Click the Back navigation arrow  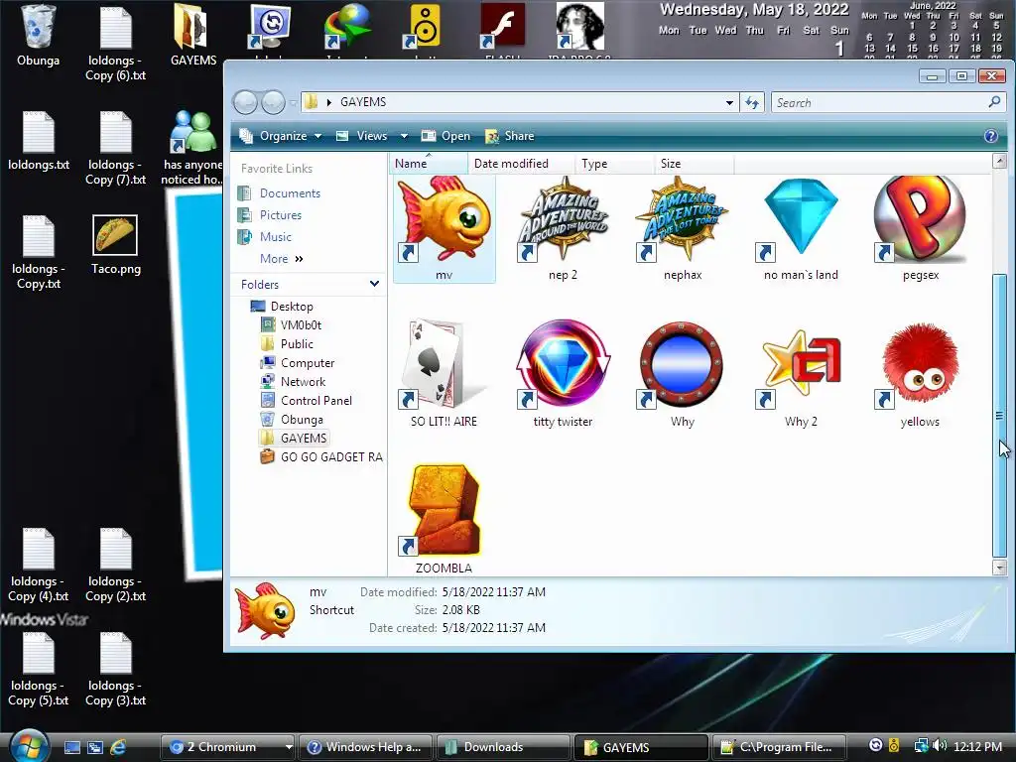pyautogui.click(x=246, y=102)
